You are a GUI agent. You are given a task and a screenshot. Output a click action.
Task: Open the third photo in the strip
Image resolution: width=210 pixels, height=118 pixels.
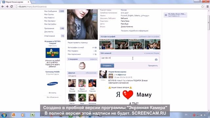pos(136,44)
